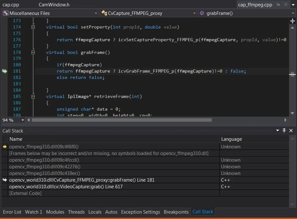Close the cap_ffmpeg.cpp tab

[286, 5]
